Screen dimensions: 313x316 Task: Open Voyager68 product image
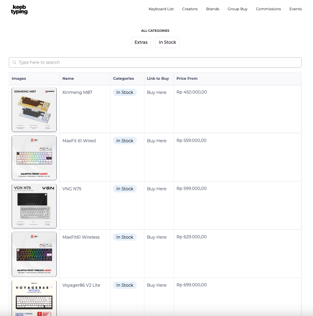click(x=34, y=298)
